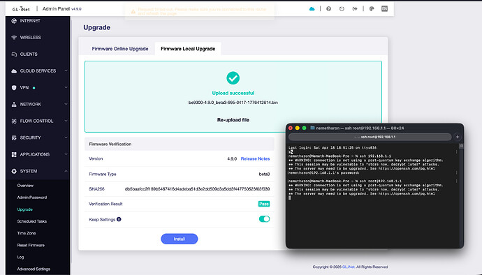Click the Cloud Services cloud icon
The image size is (482, 275).
click(x=14, y=71)
